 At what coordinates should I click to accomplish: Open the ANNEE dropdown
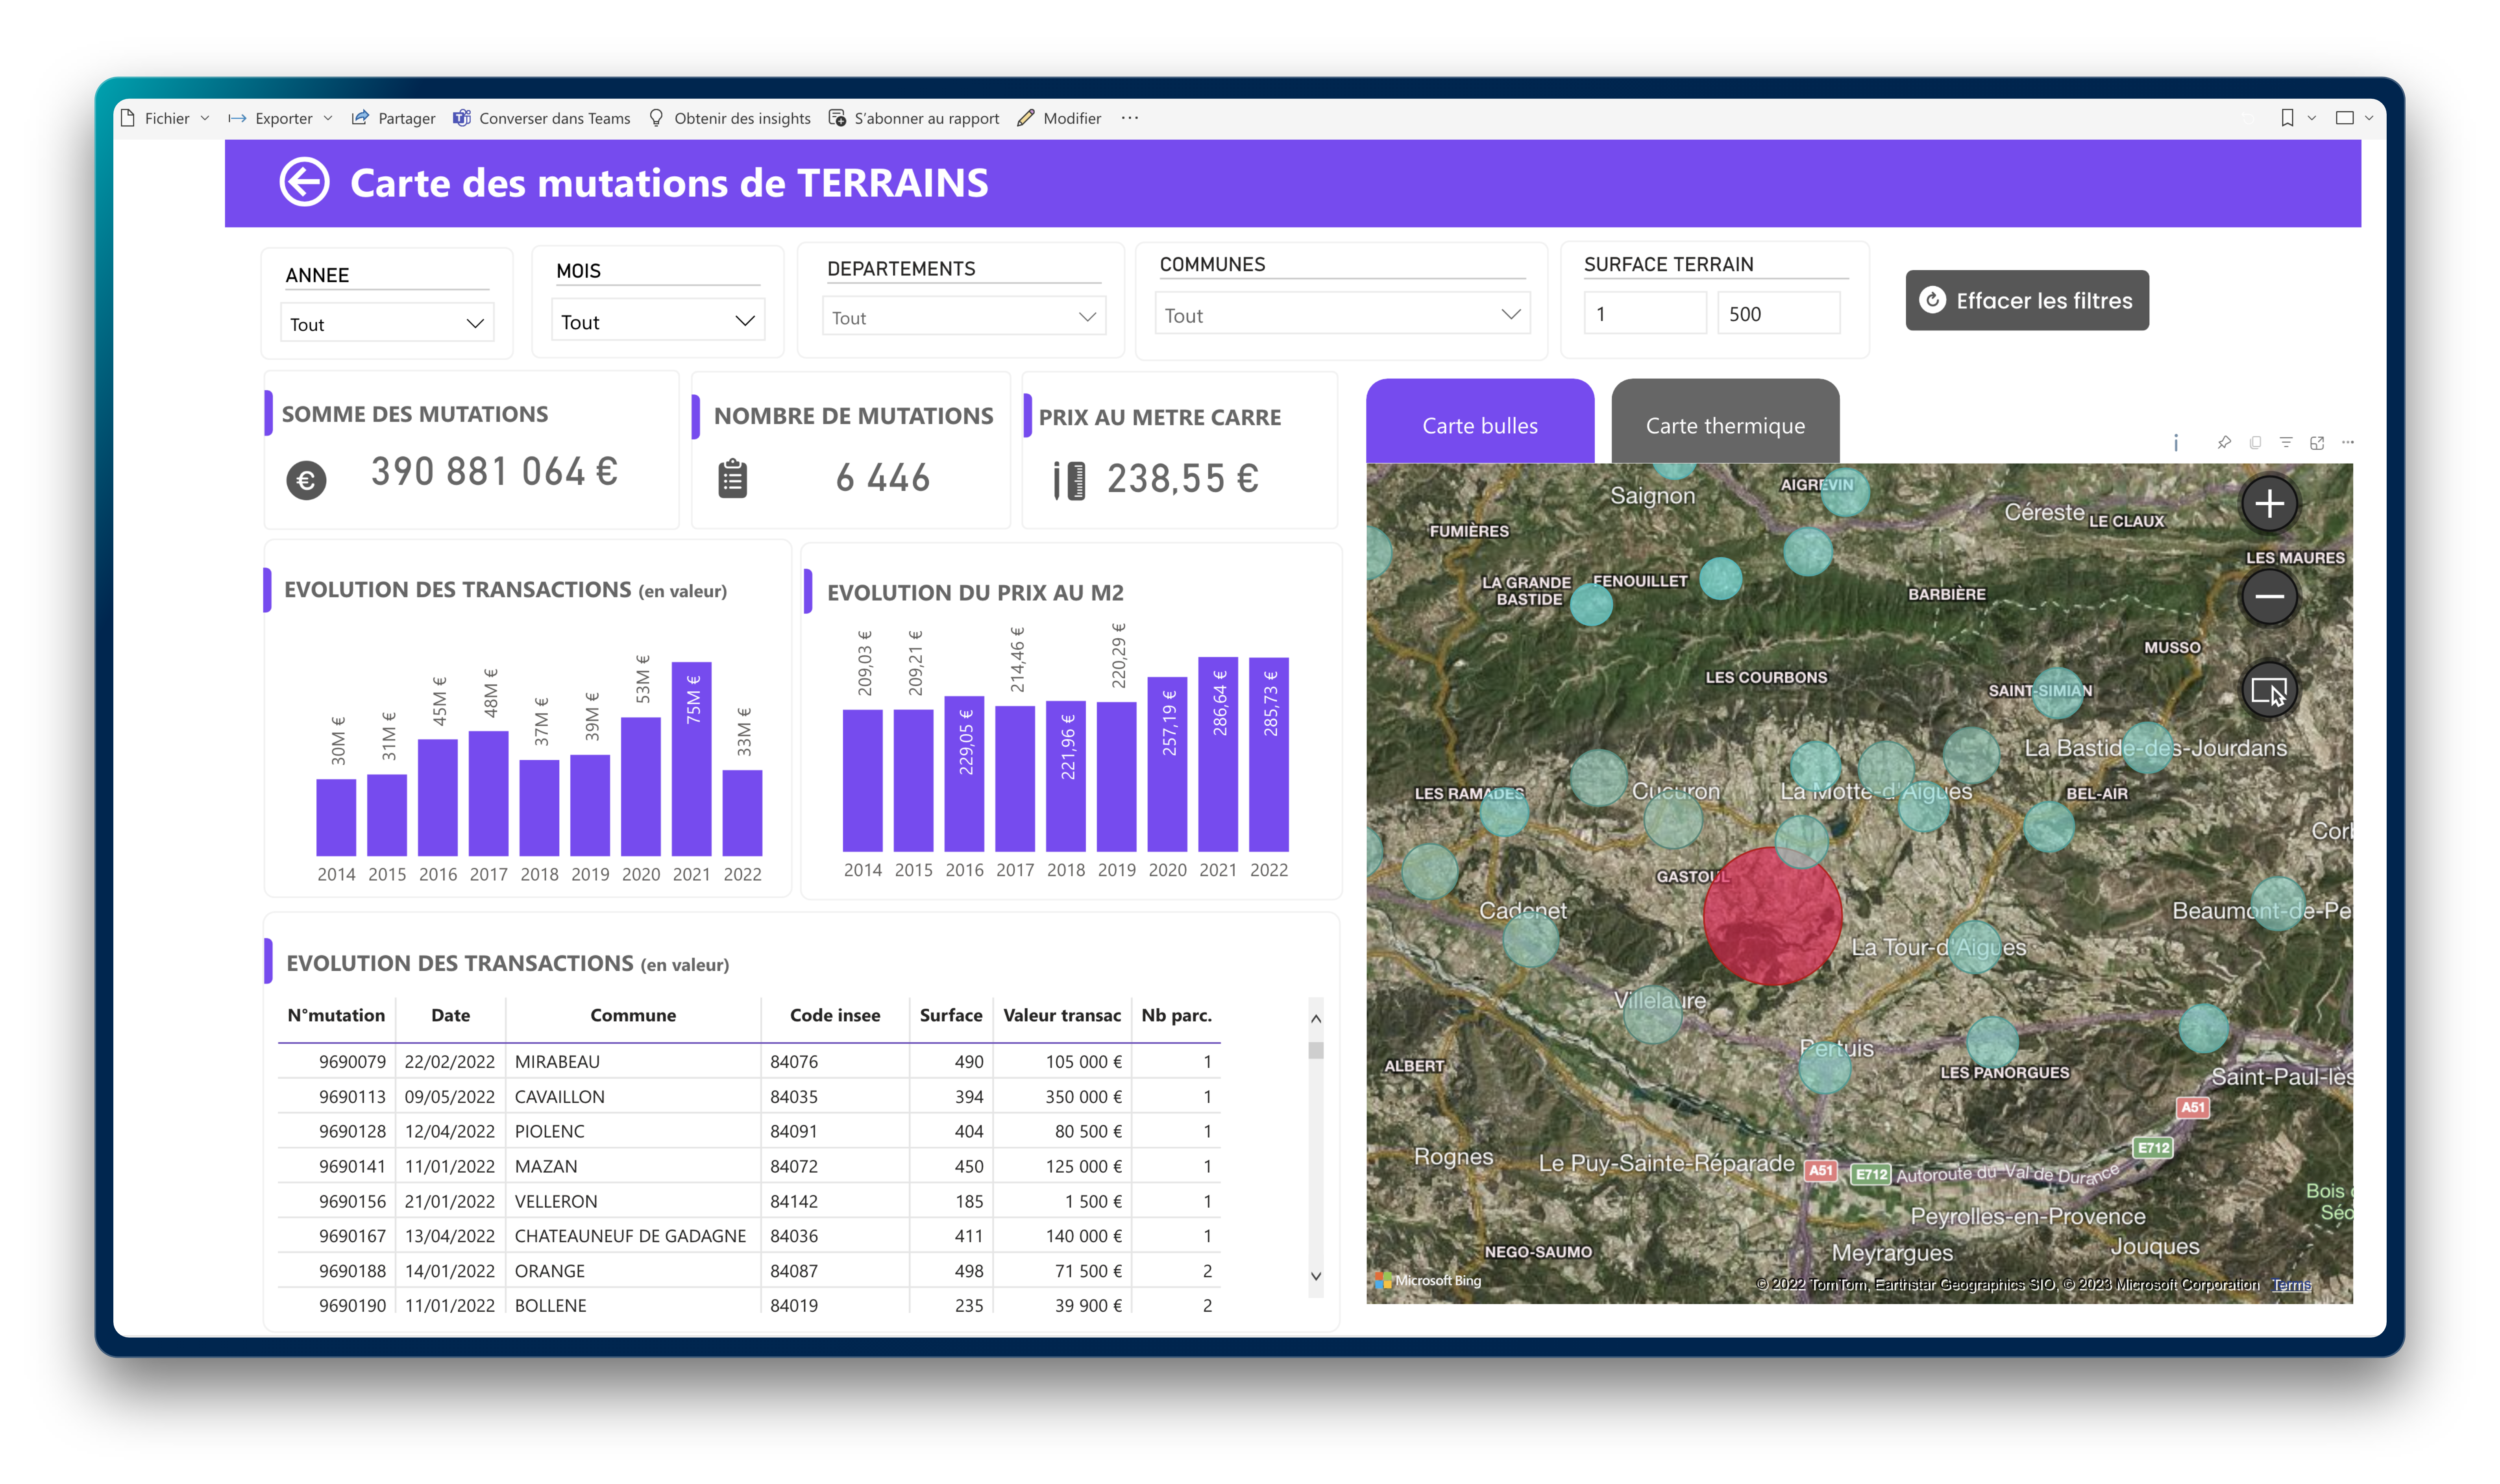click(387, 324)
